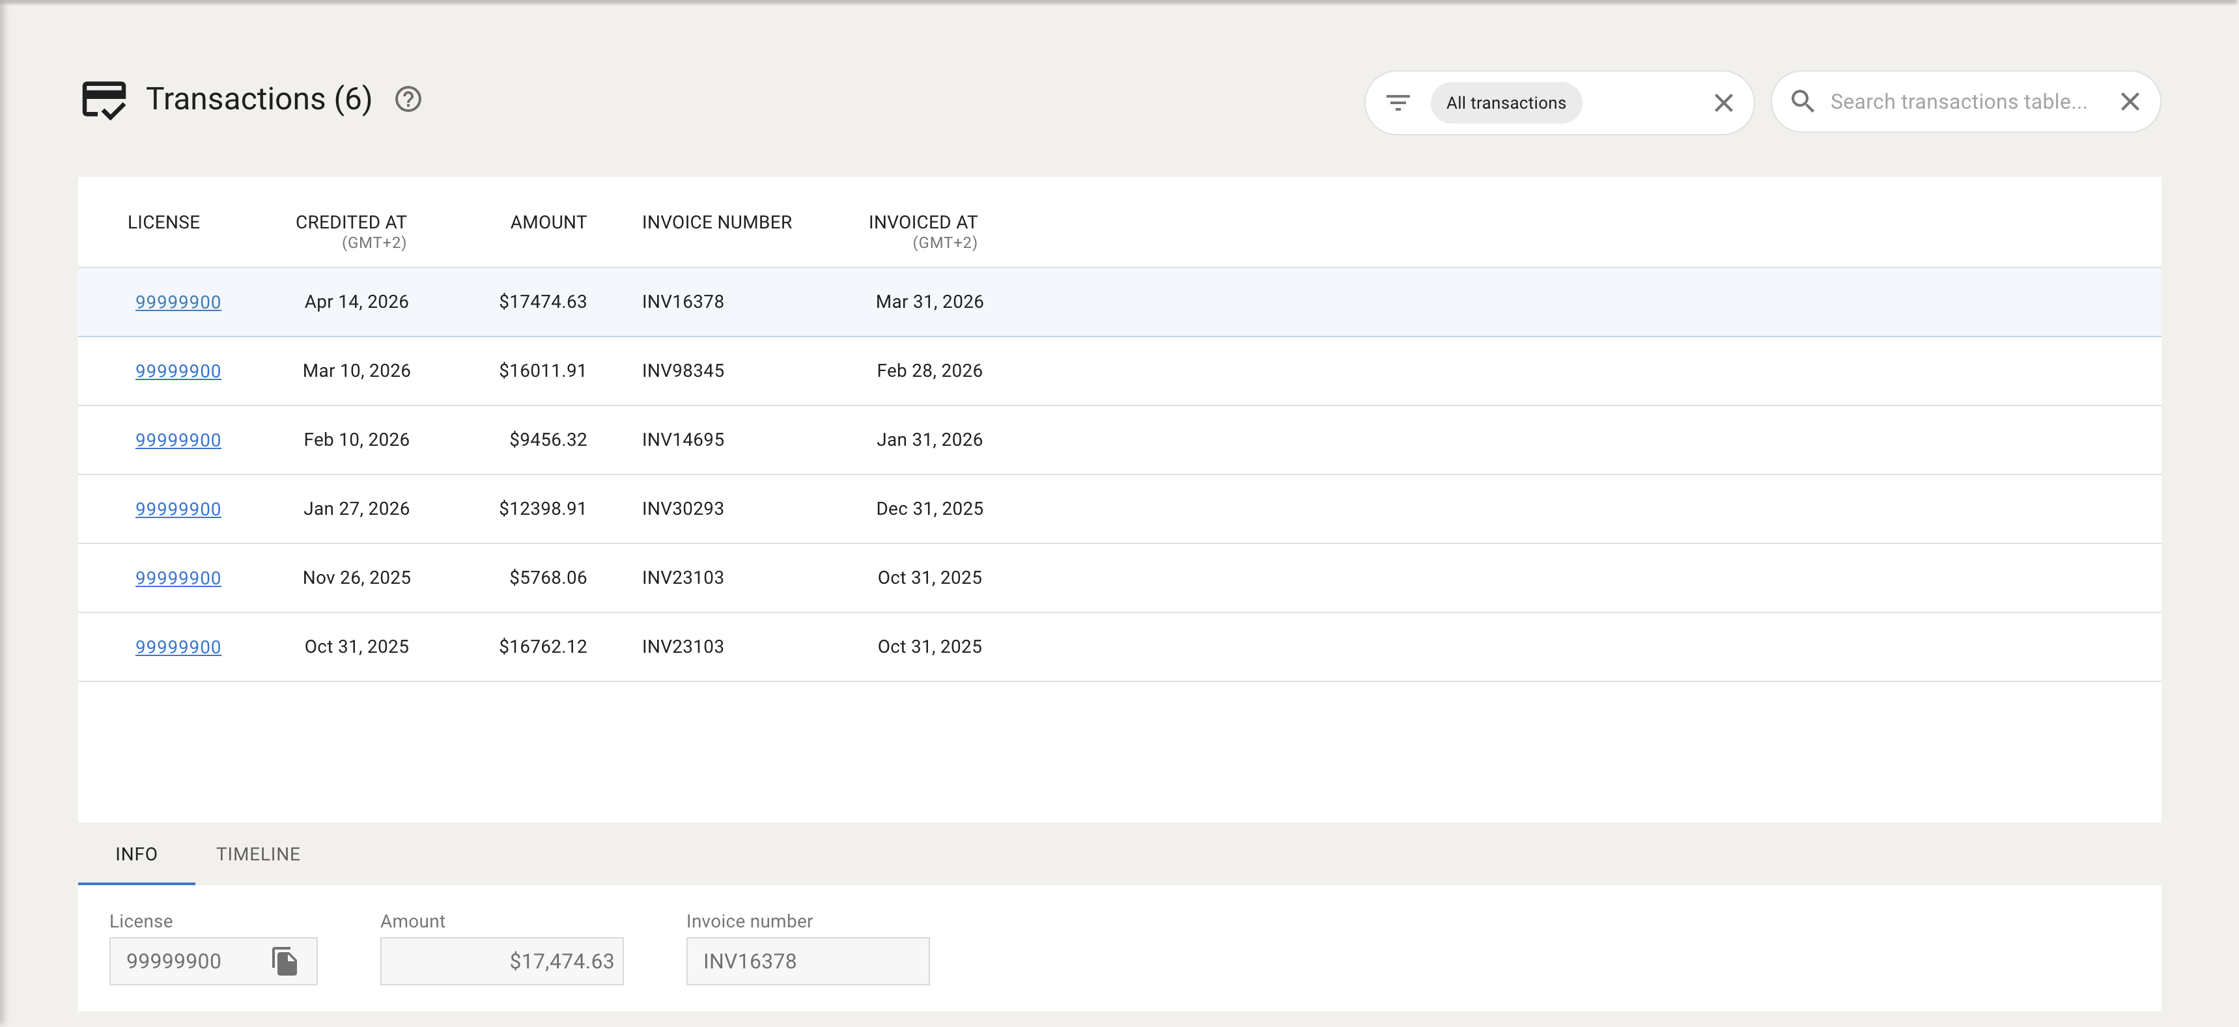Screen dimensions: 2239x1027
Task: Click the Invoice number field showing INV16378
Action: point(808,961)
